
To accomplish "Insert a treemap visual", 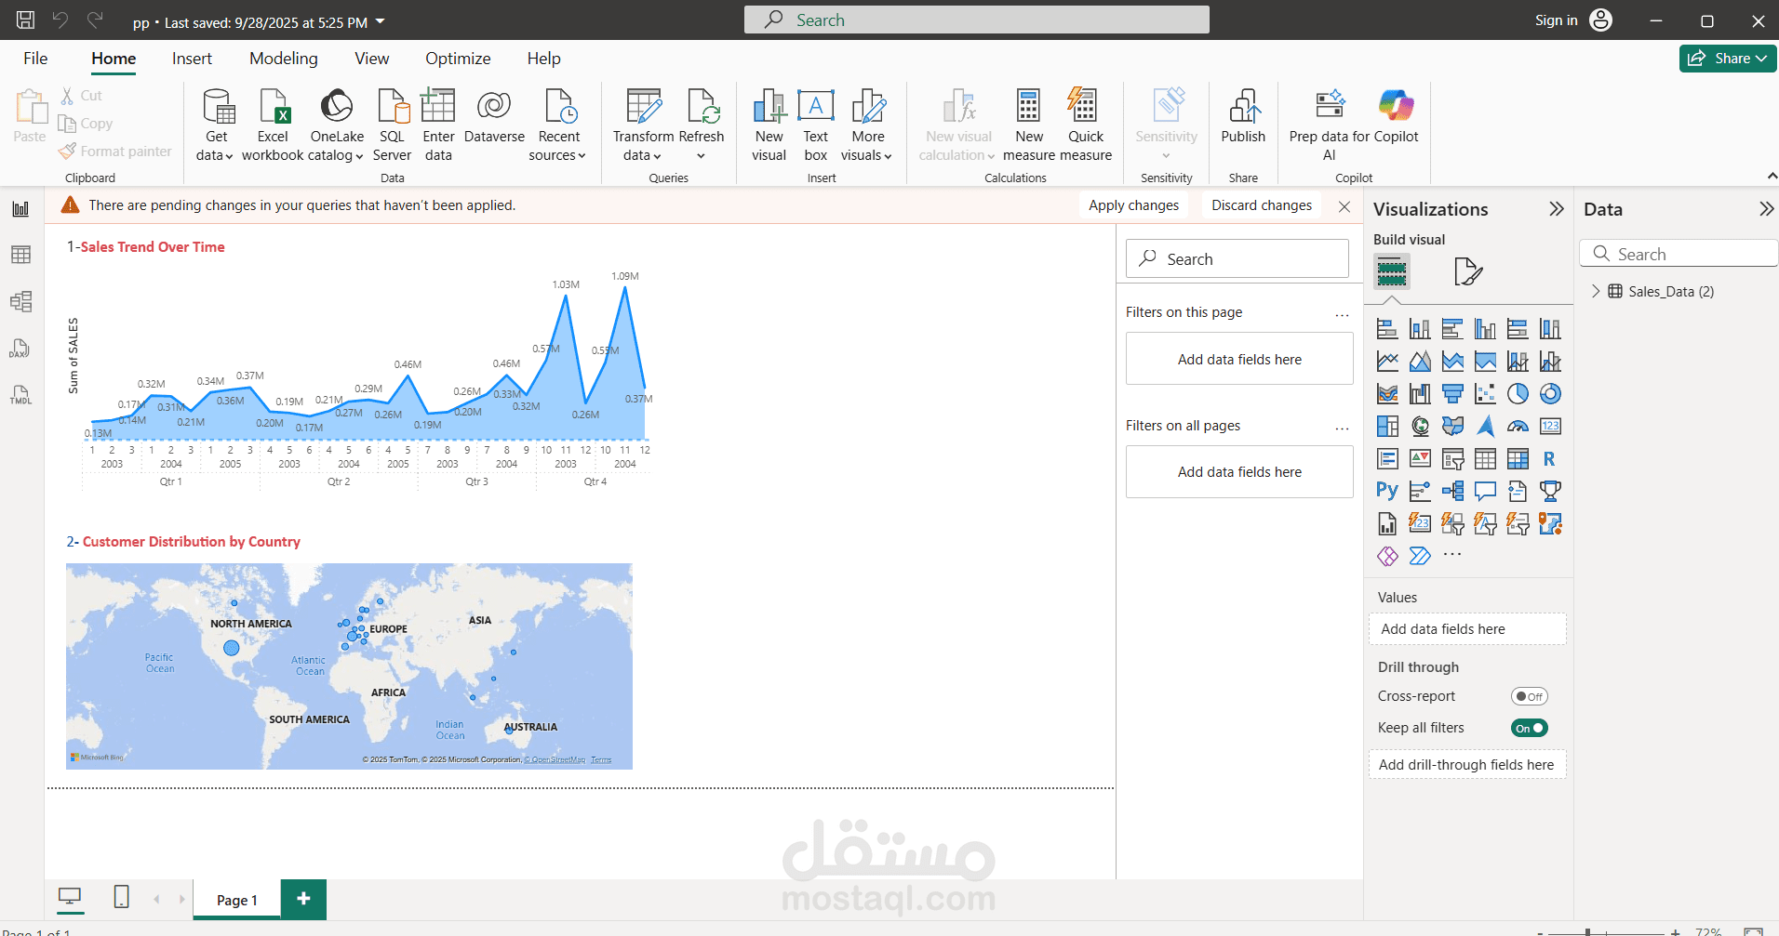I will coord(1387,426).
